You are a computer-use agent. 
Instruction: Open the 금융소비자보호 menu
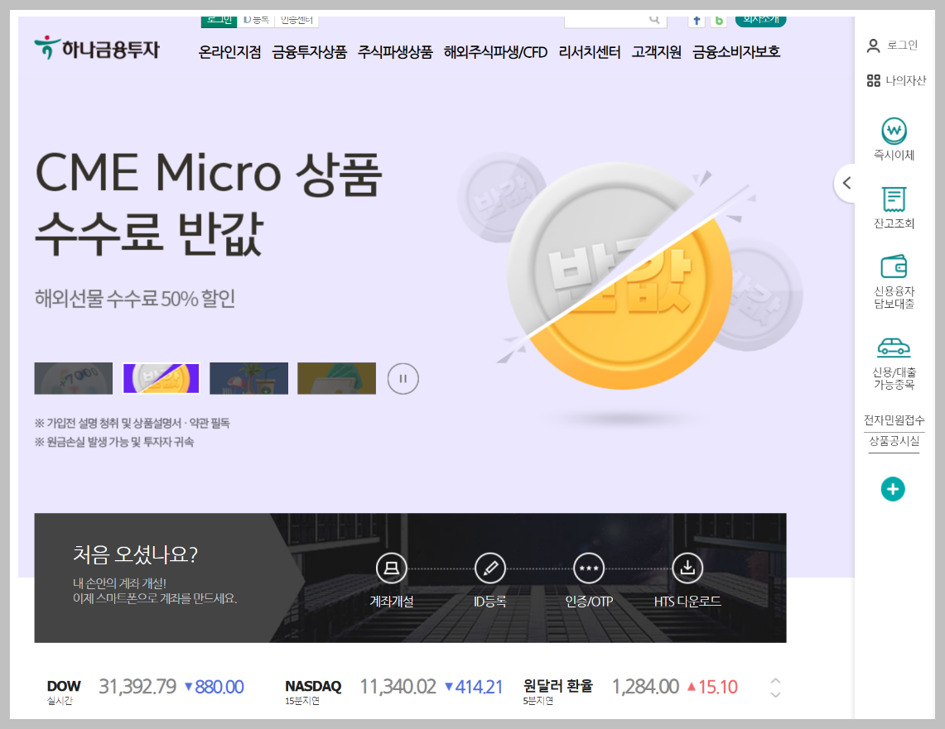click(736, 52)
